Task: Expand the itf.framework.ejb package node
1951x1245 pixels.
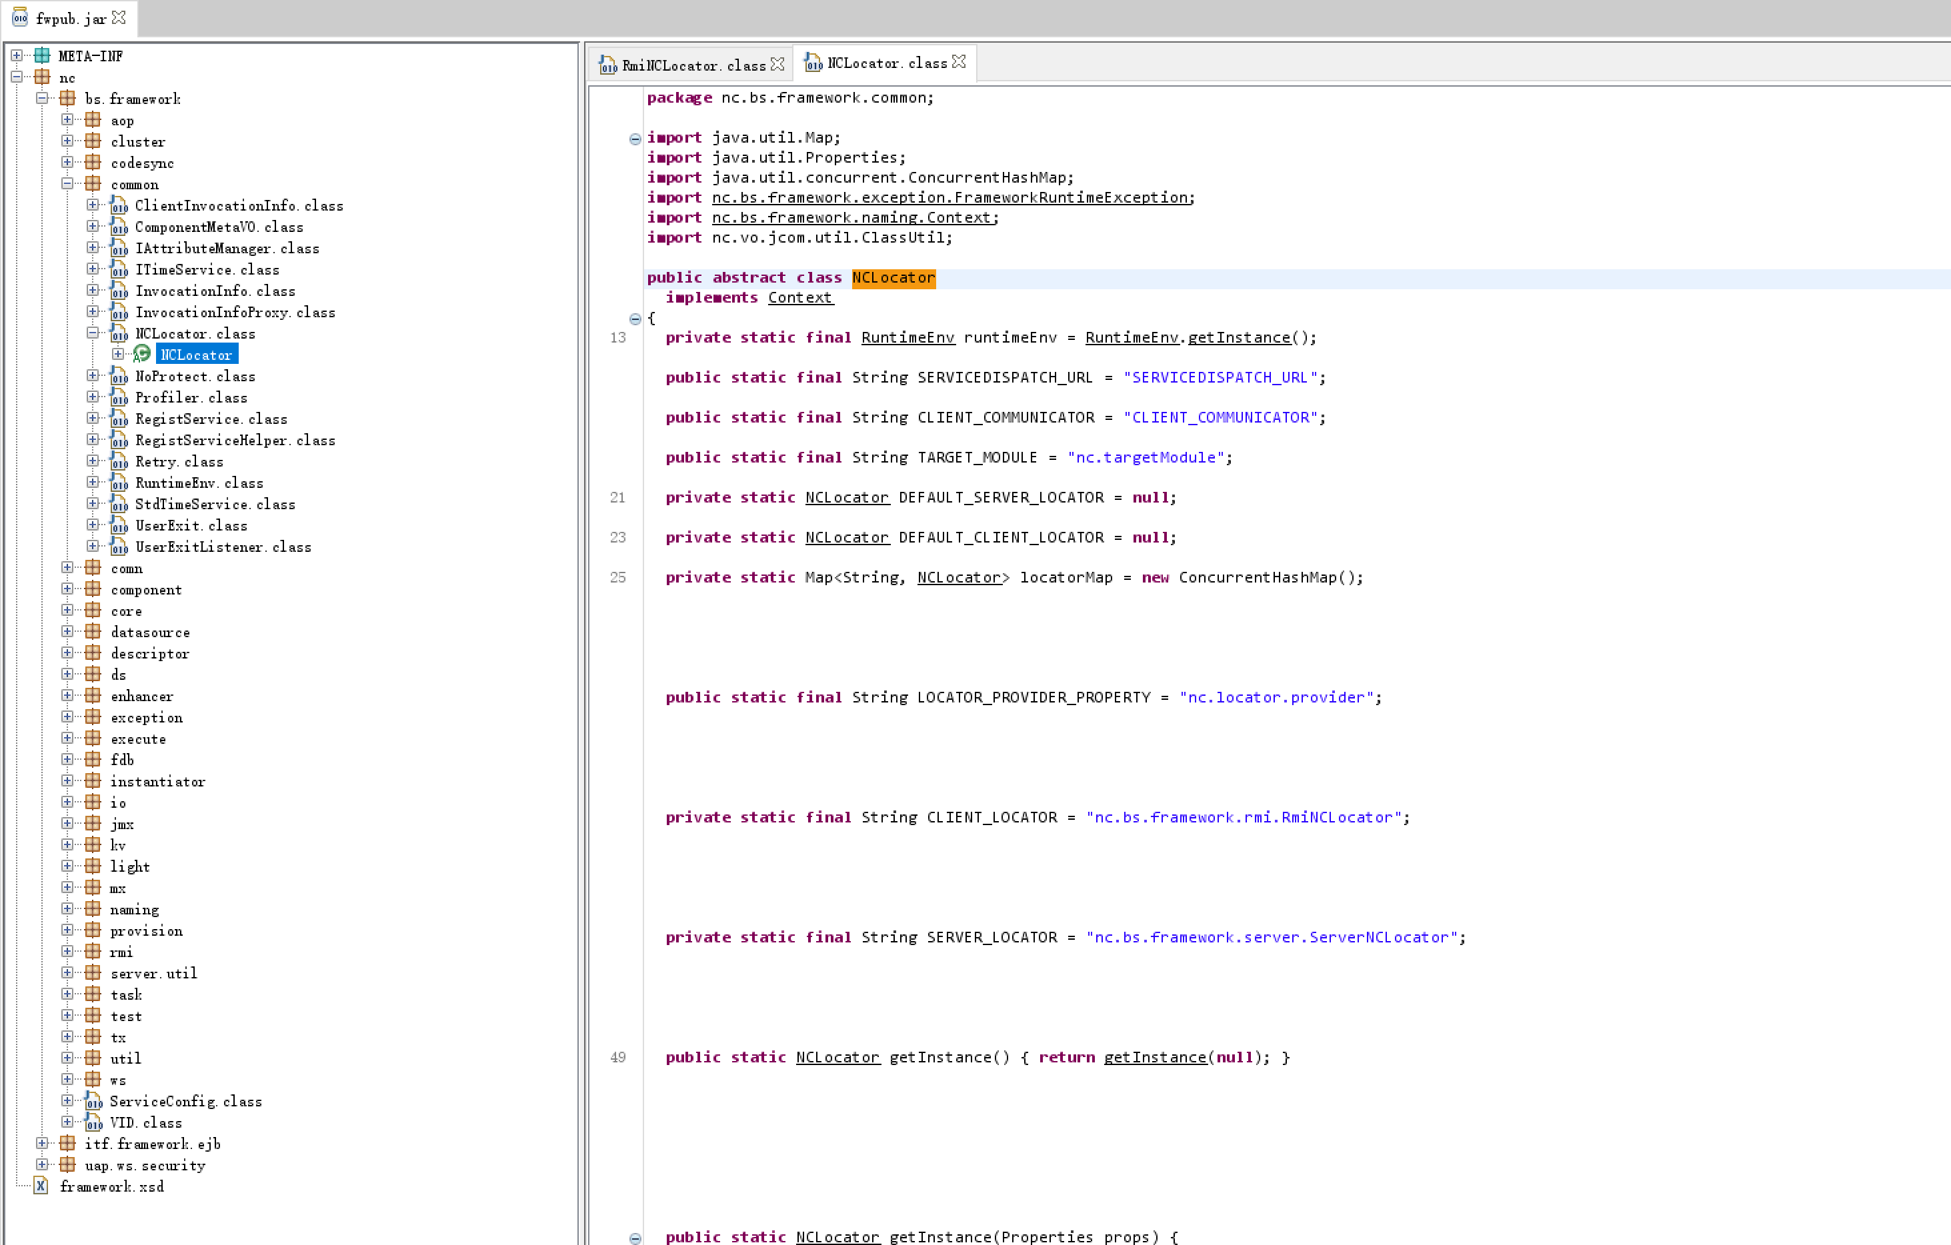Action: click(42, 1143)
